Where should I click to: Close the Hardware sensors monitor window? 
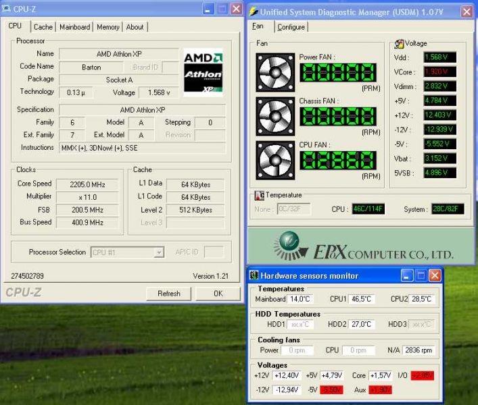point(435,275)
